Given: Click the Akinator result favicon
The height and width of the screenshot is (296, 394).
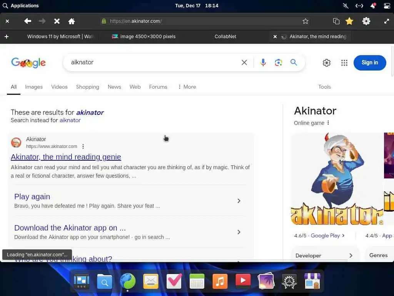Looking at the screenshot, I should point(16,143).
